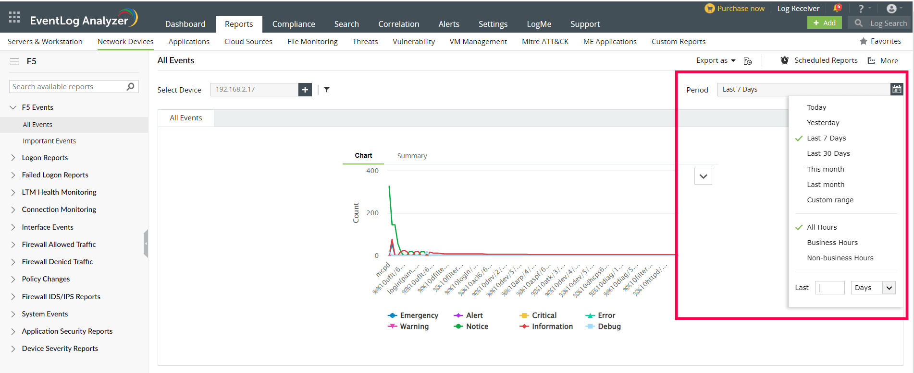914x373 pixels.
Task: Switch to chart Summary tab
Action: pos(412,156)
